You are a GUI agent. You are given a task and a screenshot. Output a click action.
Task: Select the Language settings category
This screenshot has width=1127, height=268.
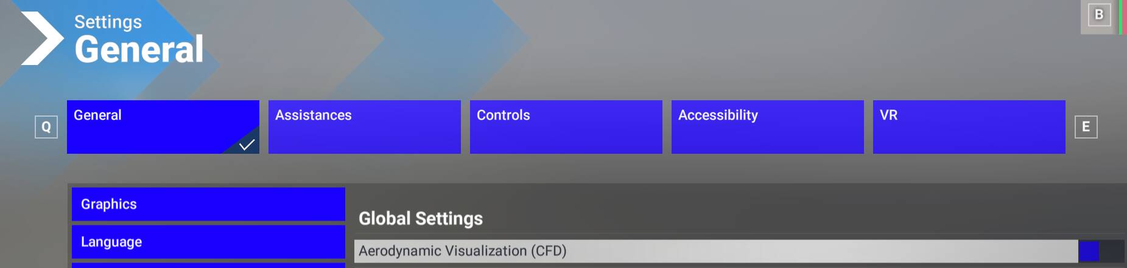pos(208,242)
